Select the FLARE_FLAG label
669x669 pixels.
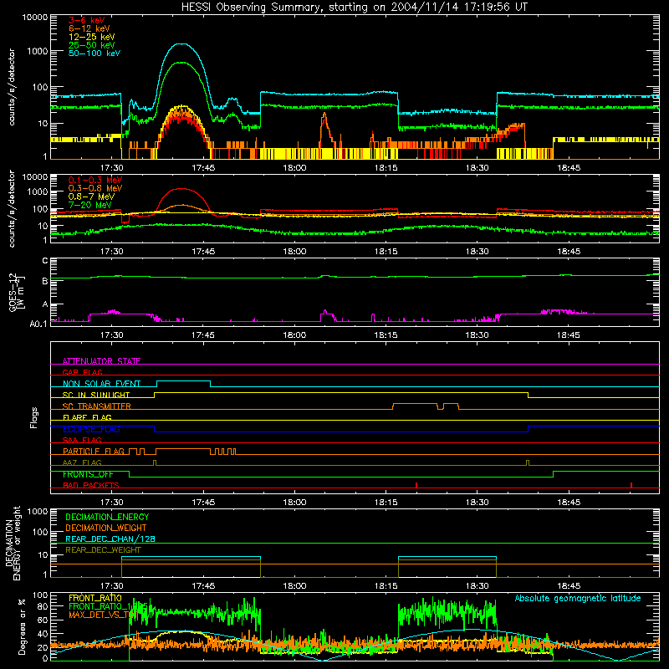pyautogui.click(x=87, y=417)
